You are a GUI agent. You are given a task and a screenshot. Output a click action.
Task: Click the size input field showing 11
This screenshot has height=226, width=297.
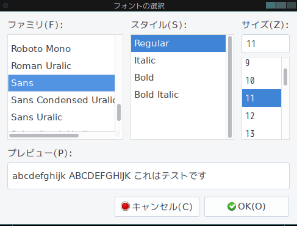pyautogui.click(x=265, y=44)
